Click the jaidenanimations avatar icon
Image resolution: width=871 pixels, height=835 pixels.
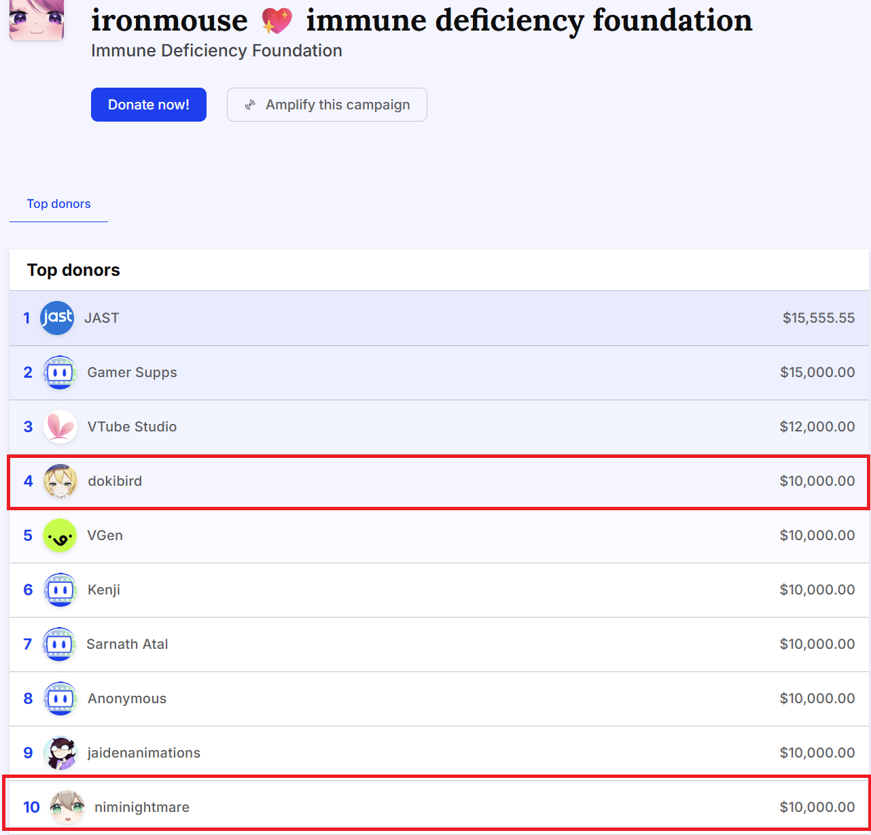[x=60, y=753]
